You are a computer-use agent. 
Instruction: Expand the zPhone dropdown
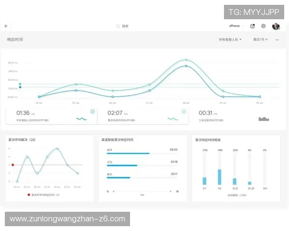pyautogui.click(x=236, y=26)
